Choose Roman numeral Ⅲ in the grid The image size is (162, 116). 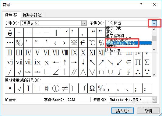pyautogui.click(x=19, y=52)
